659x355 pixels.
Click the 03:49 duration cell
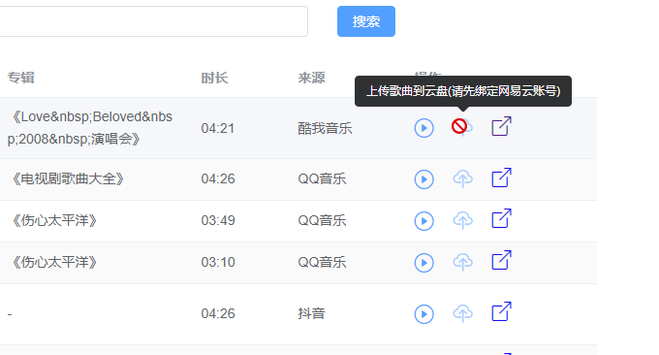(218, 220)
